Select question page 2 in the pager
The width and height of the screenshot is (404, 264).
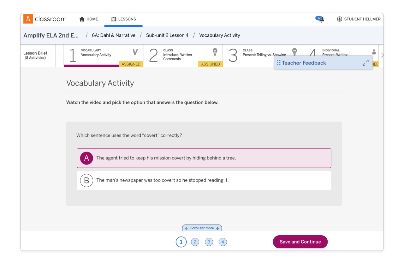tap(195, 242)
